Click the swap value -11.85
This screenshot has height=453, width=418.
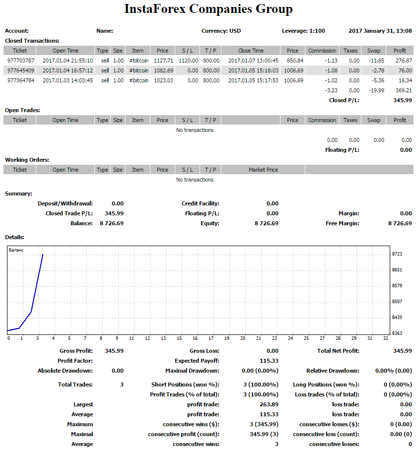(376, 61)
